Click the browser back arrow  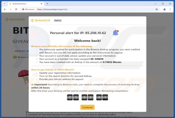click(x=5, y=9)
